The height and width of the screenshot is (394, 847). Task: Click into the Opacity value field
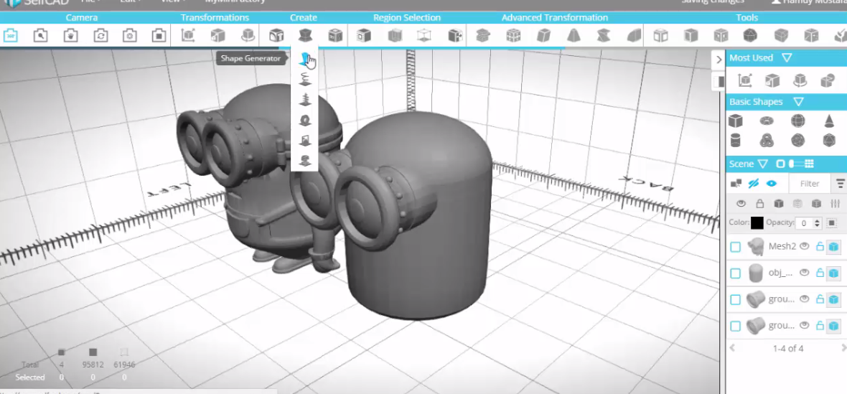pos(804,223)
